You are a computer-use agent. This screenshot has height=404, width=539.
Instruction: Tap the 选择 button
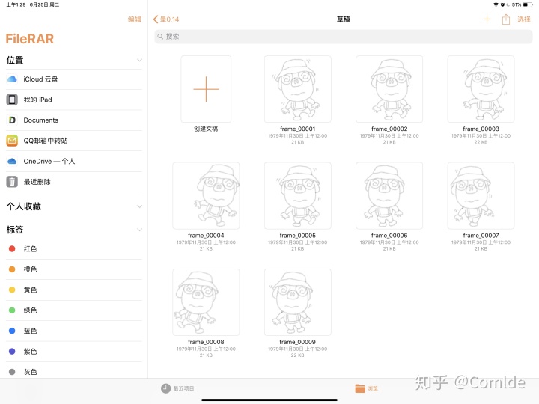(524, 19)
